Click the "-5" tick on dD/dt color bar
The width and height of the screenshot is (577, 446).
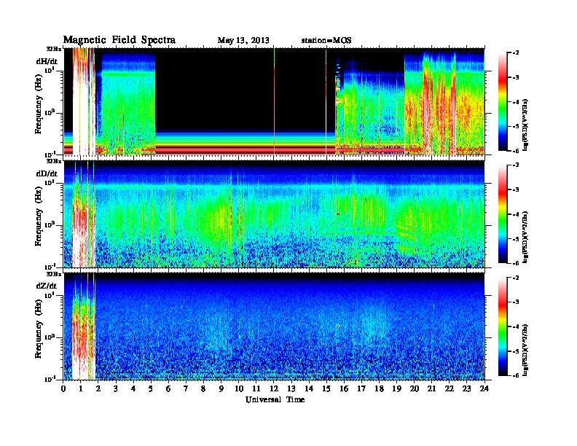pos(516,239)
